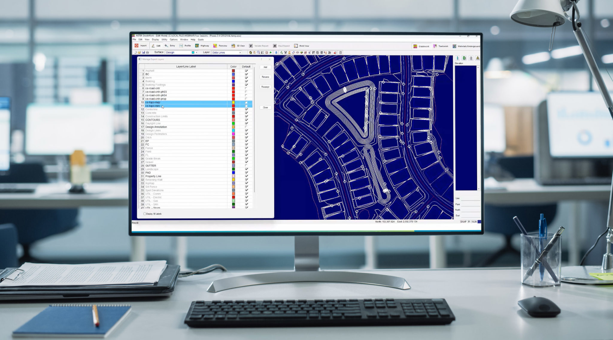Image resolution: width=613 pixels, height=340 pixels.
Task: Open color swatch for Daylight Line layer
Action: tap(233, 123)
